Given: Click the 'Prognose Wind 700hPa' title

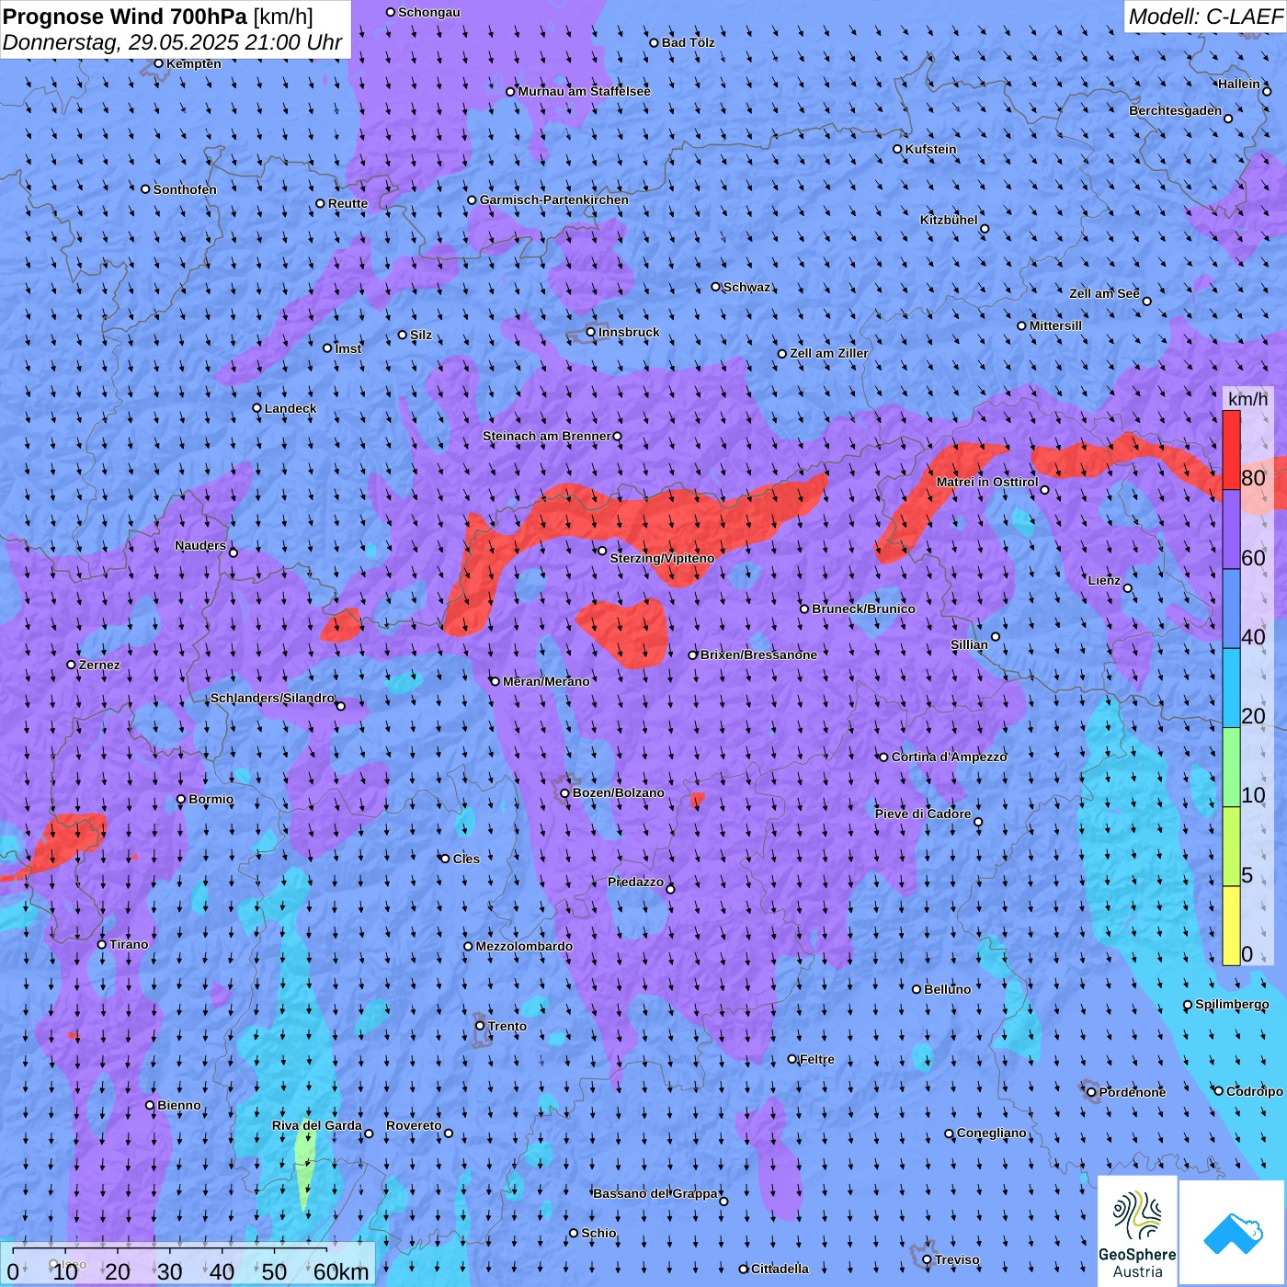Looking at the screenshot, I should 158,16.
